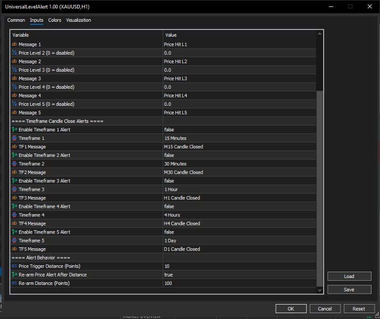Click the string icon beside Message 2
Viewport: 380px width, 319px height.
click(14, 61)
